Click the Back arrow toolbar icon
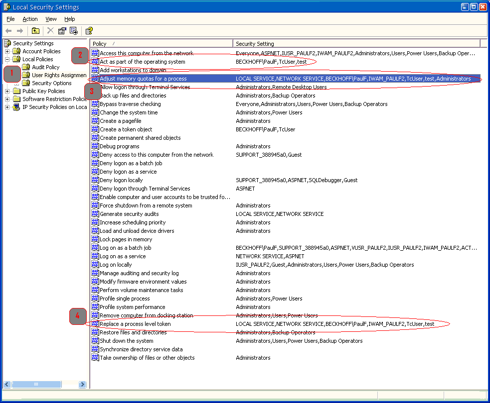490x403 pixels. [x=9, y=31]
